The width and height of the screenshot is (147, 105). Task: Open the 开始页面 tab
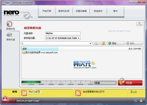click(x=47, y=11)
